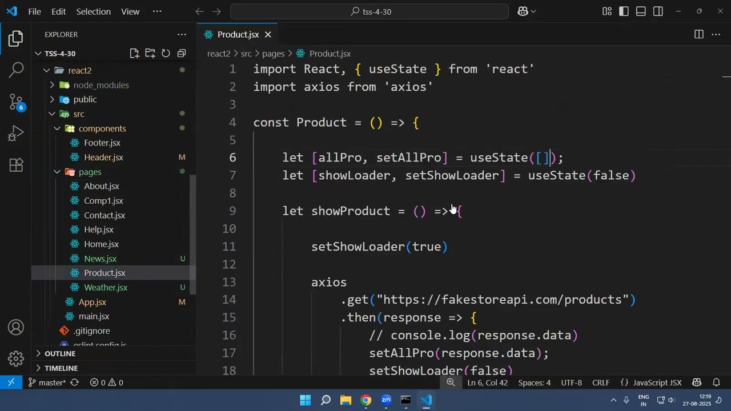Collapse the src folder
This screenshot has height=411, width=731.
(52, 114)
